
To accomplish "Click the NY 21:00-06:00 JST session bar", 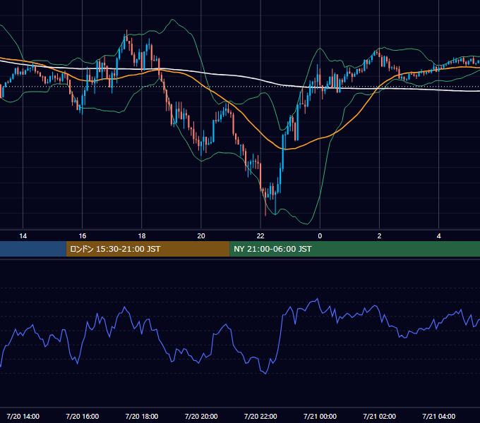I will [355, 249].
